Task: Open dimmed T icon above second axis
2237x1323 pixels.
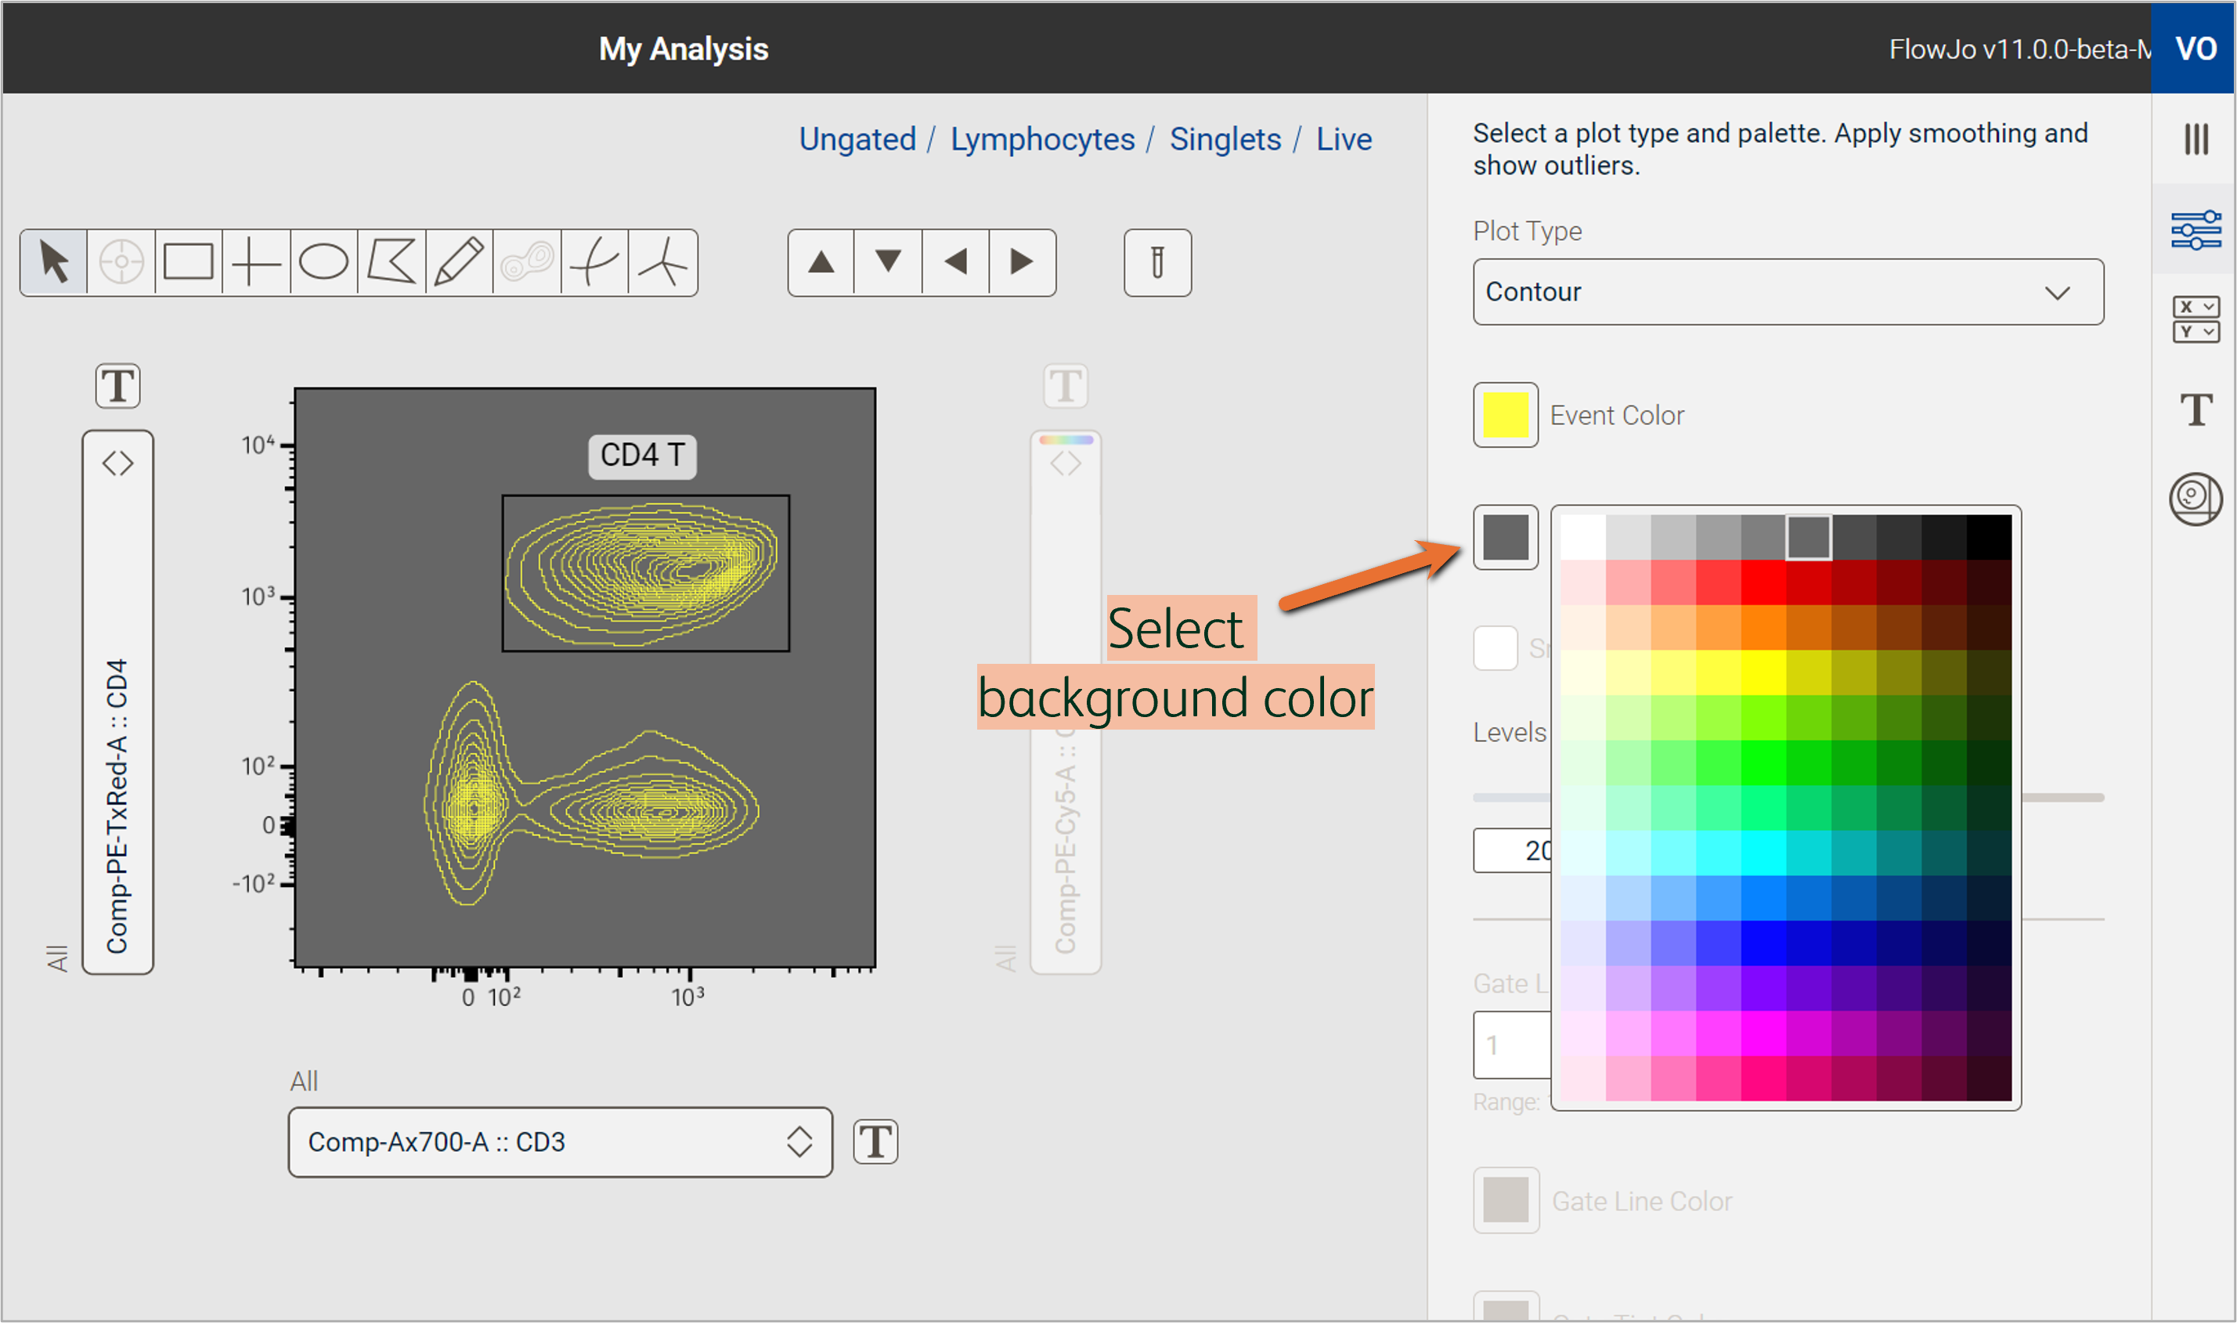Action: point(1066,386)
